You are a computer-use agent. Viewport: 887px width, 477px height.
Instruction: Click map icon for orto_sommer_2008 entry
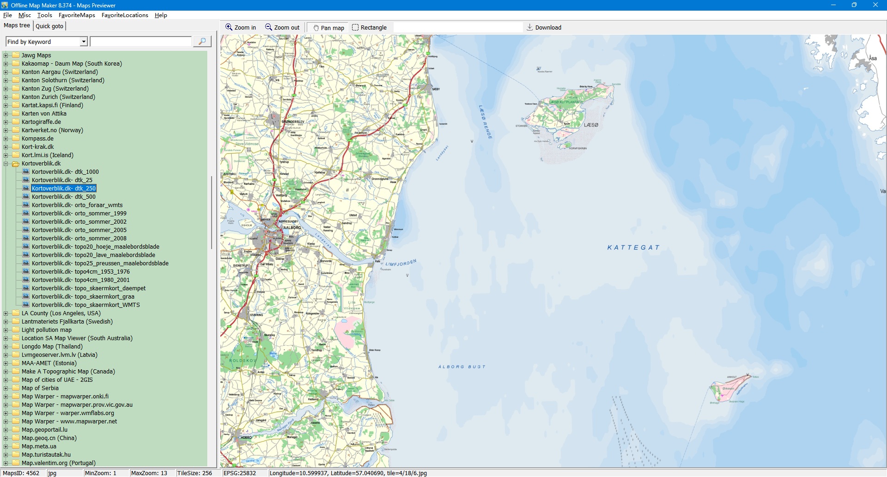point(26,238)
